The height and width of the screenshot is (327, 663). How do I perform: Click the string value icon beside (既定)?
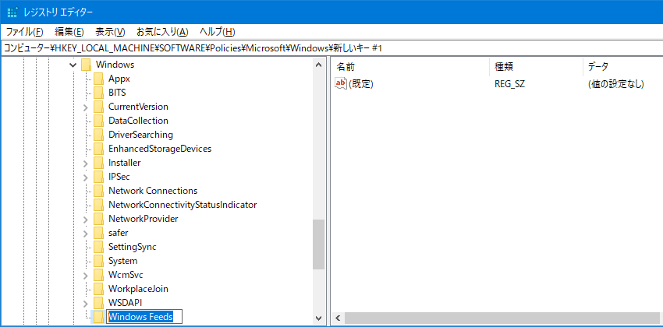[x=340, y=83]
